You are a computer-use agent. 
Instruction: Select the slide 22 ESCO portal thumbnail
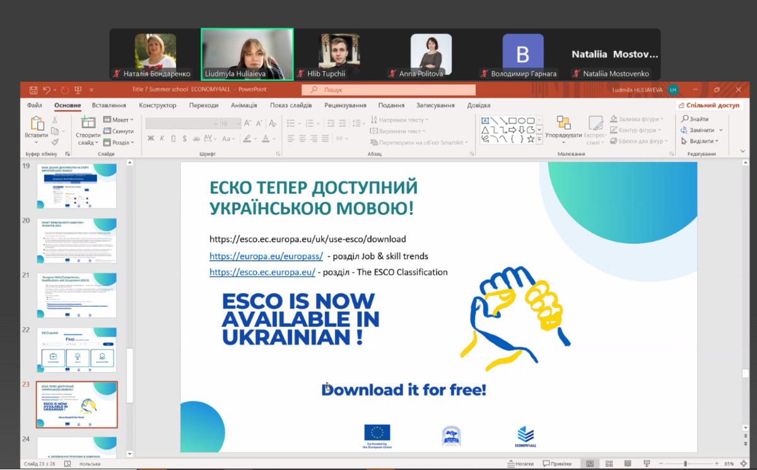point(76,350)
